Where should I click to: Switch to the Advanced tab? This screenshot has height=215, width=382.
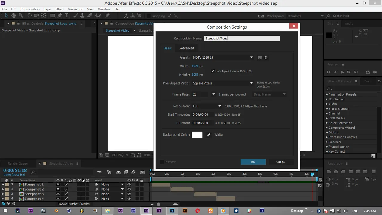click(187, 48)
